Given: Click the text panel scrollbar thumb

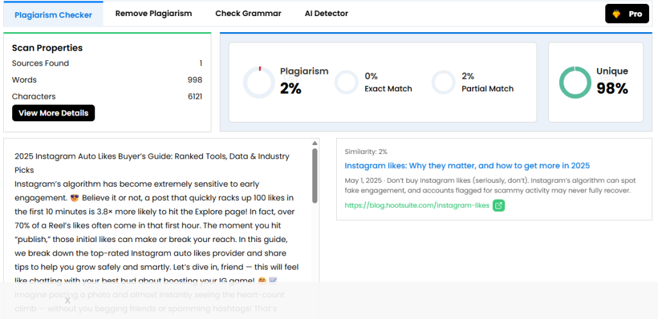Looking at the screenshot, I should [315, 176].
